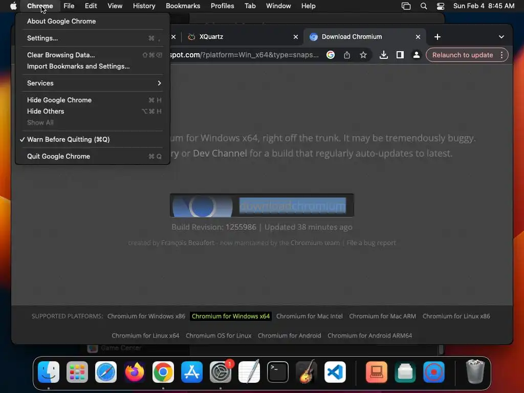The width and height of the screenshot is (524, 393).
Task: Launch Visual Studio Code from Dock
Action: (335, 372)
